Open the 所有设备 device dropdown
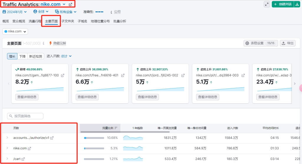The image size is (302, 164). (x=66, y=12)
